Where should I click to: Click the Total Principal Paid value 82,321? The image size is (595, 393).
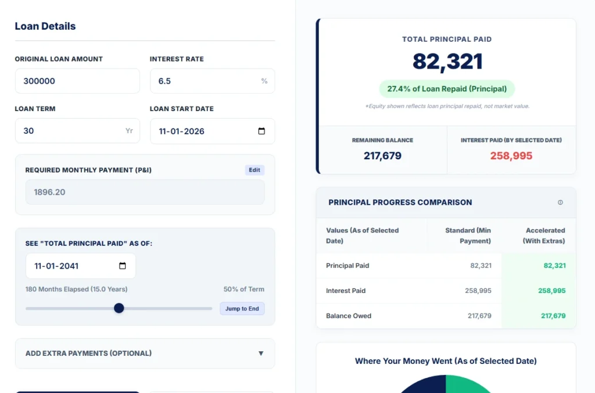[446, 62]
